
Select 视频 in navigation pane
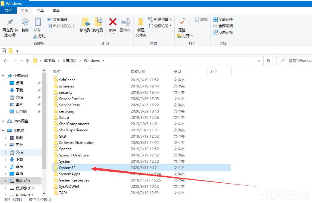(19, 138)
